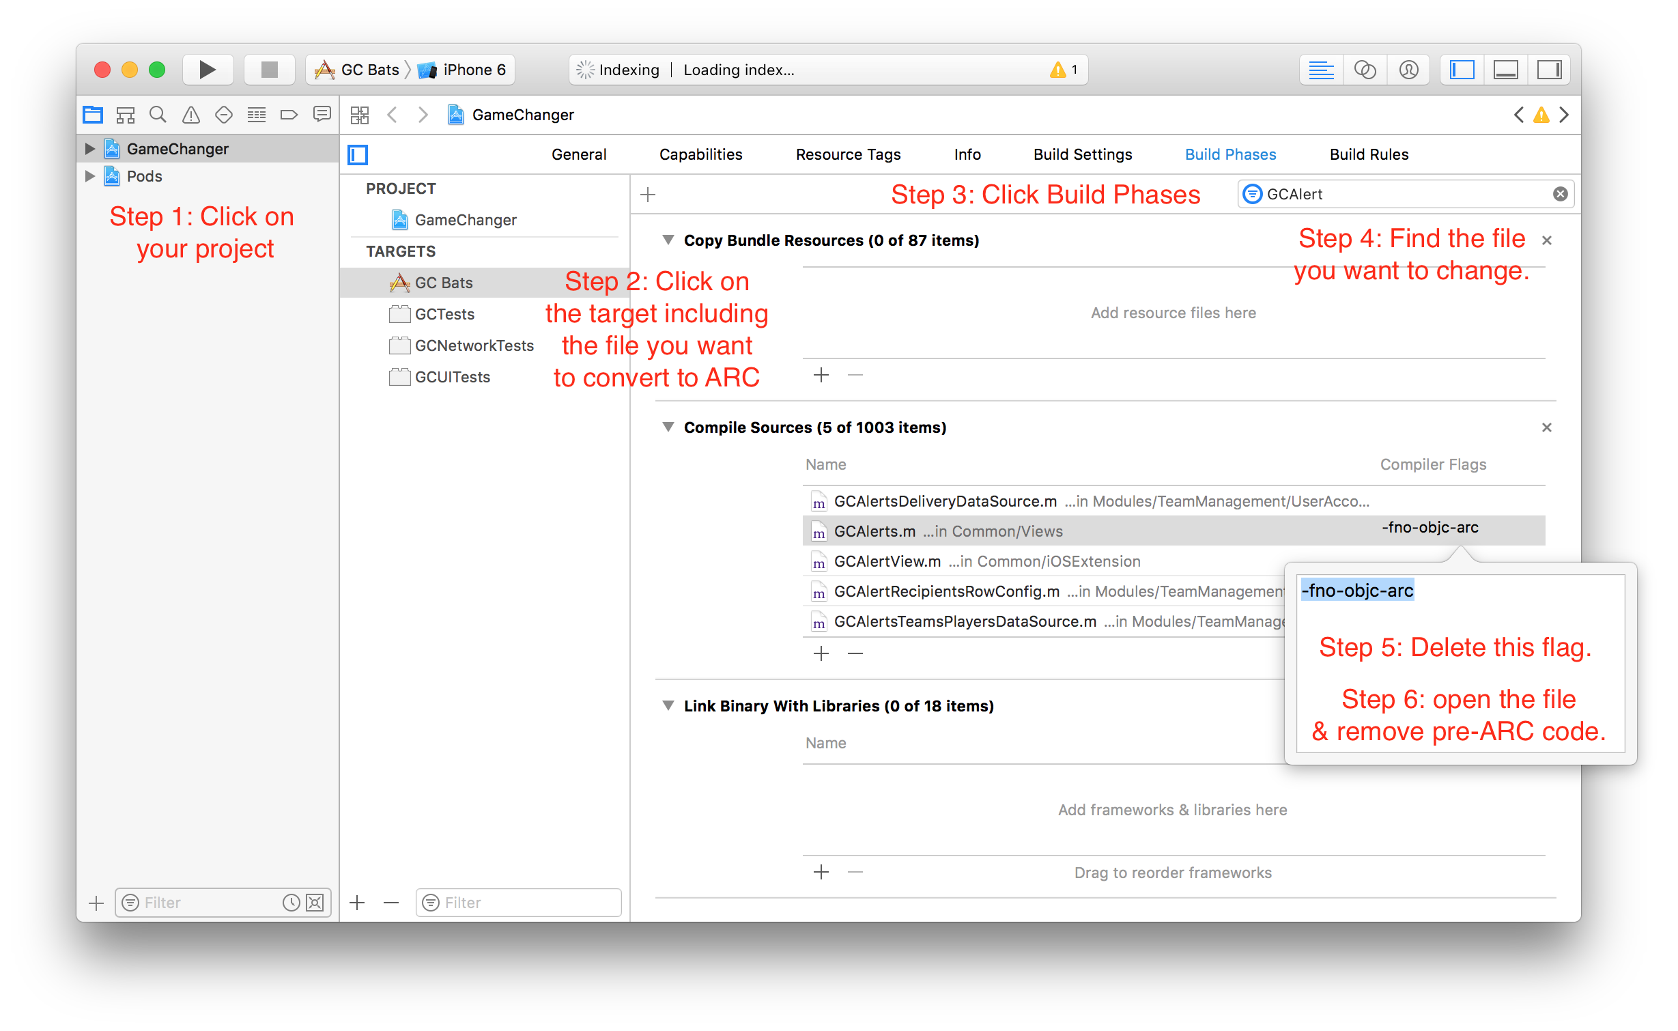1678x1031 pixels.
Task: Click the jump bar warning icon
Action: pyautogui.click(x=1541, y=115)
